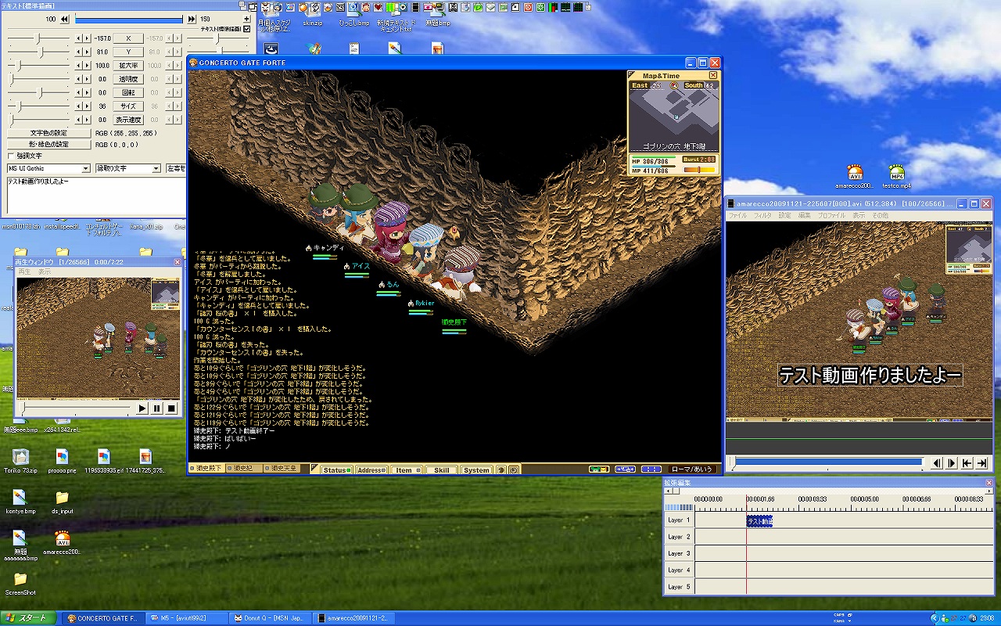
Task: Click the AviUtl frame seek bar
Action: pyautogui.click(x=827, y=463)
